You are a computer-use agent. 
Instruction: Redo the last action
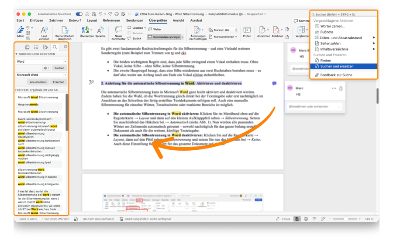(110, 14)
